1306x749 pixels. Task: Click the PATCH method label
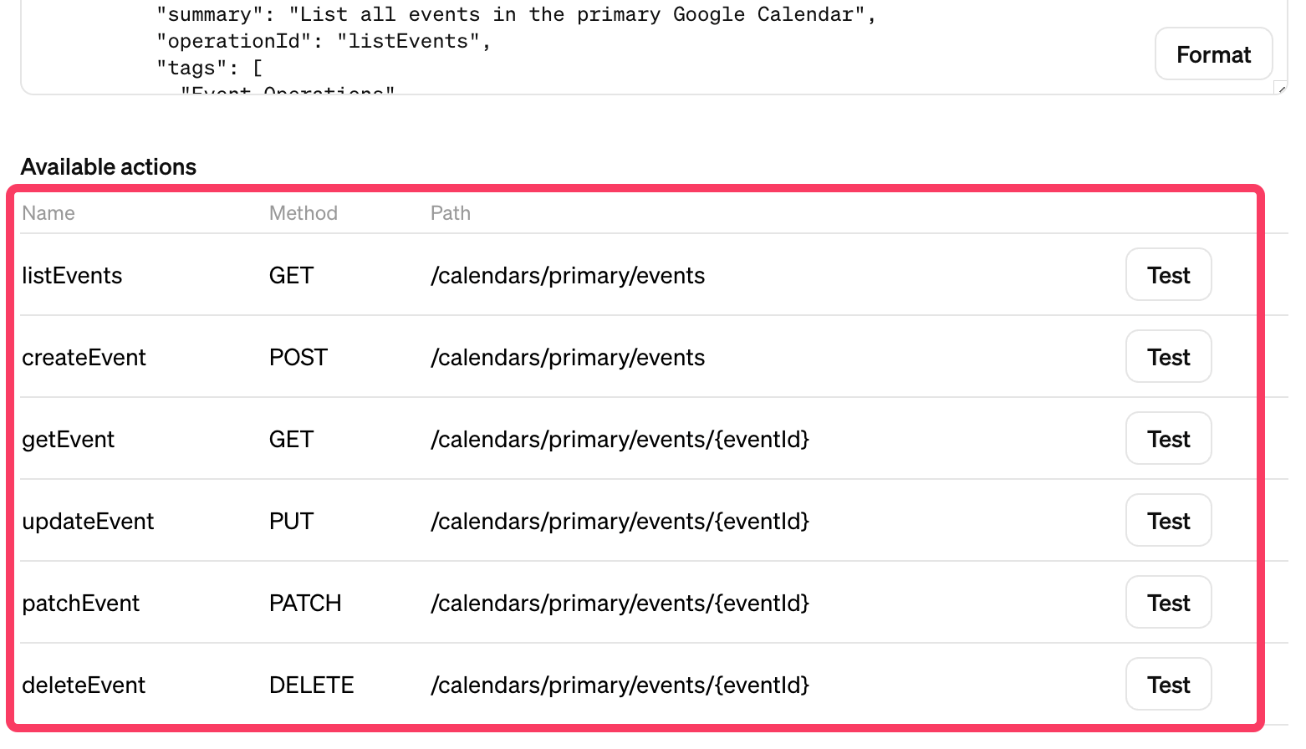click(305, 604)
